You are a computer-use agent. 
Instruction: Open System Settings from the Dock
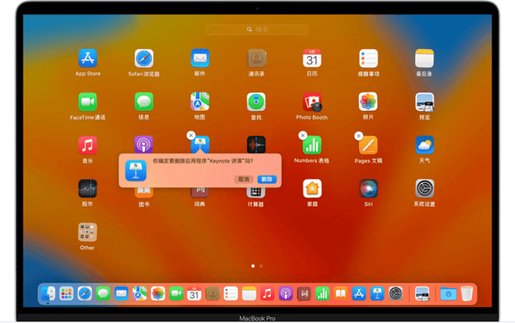(x=395, y=293)
